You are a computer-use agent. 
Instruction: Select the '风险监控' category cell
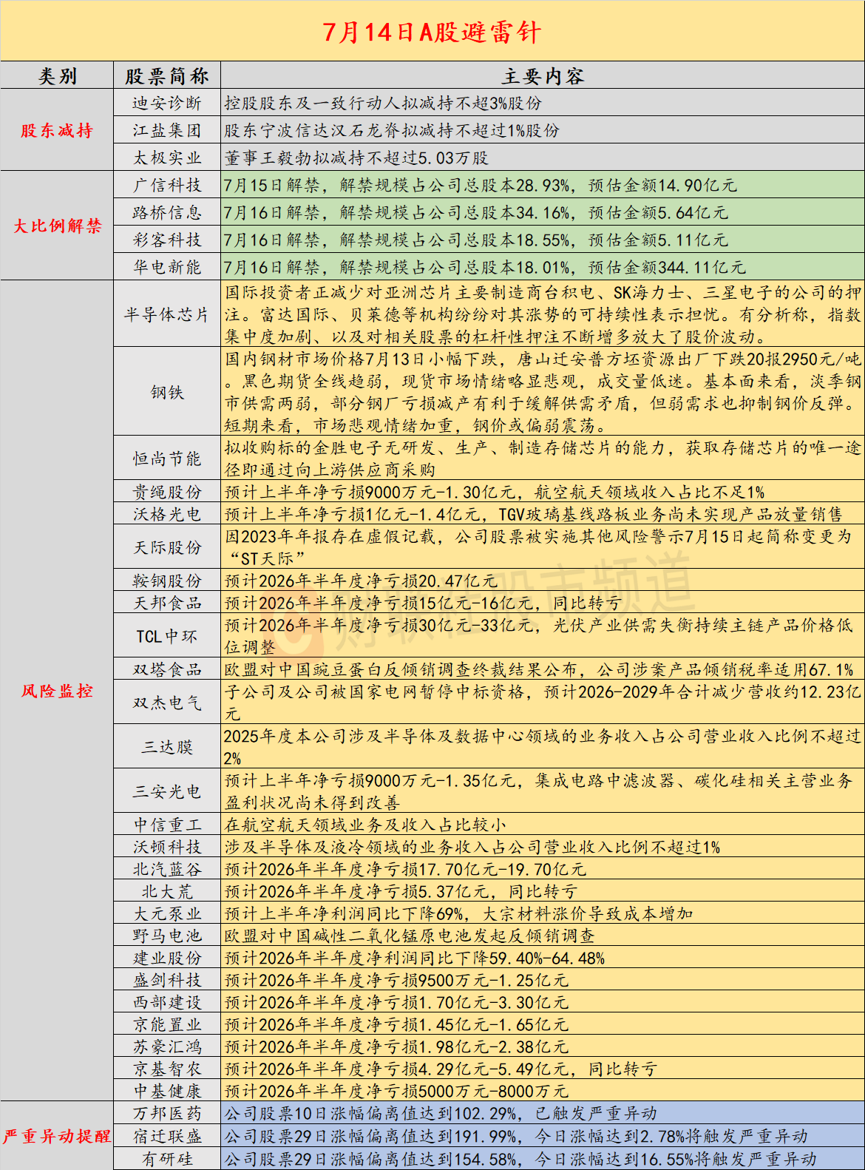point(57,691)
